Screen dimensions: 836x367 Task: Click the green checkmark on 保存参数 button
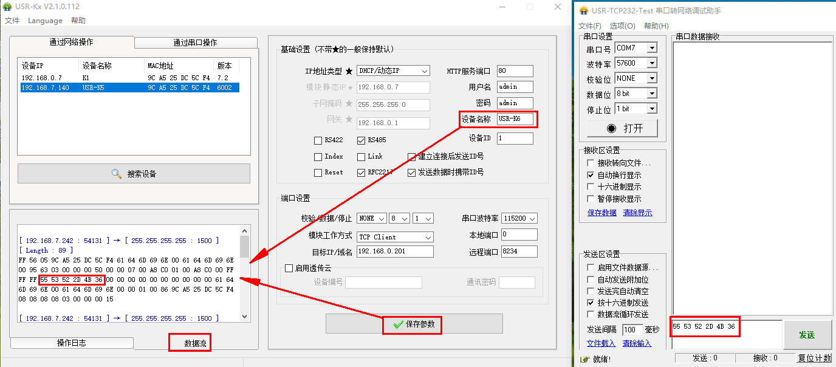tap(398, 324)
